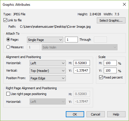Click the Cancel button
Image resolution: width=129 pixels, height=121 pixels.
click(96, 114)
